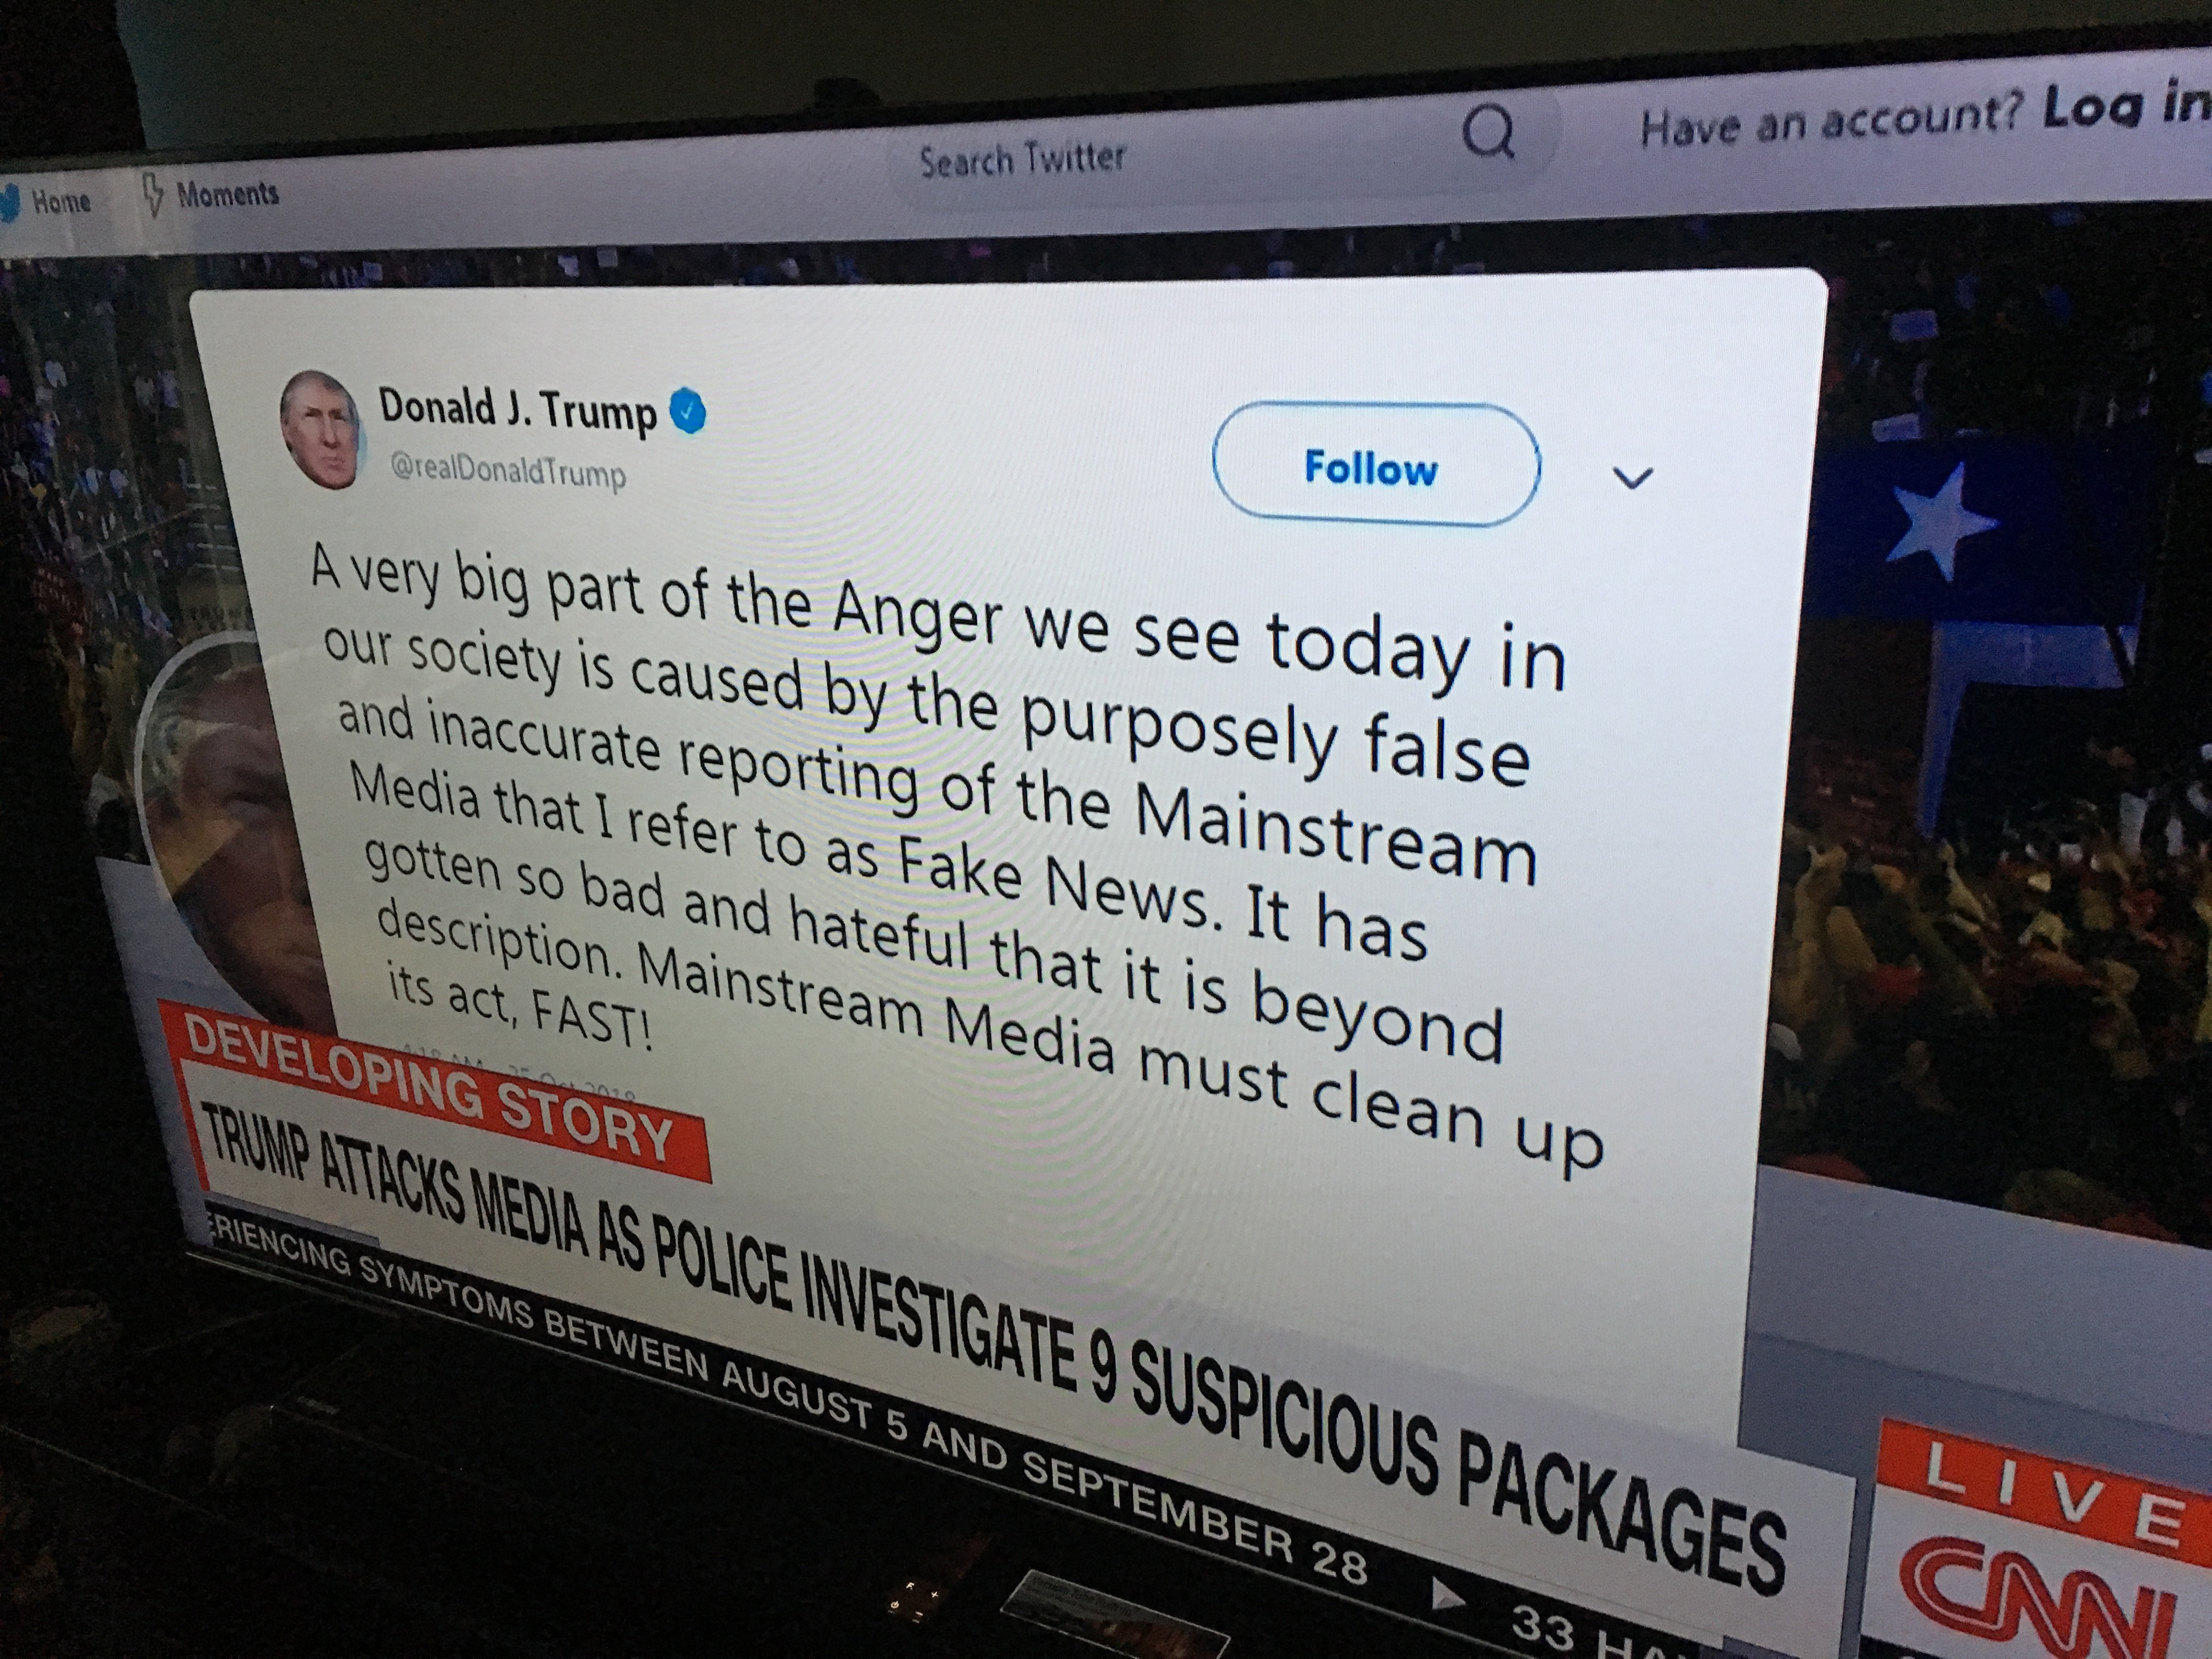The height and width of the screenshot is (1659, 2212).
Task: Click the Follow button
Action: point(1375,465)
